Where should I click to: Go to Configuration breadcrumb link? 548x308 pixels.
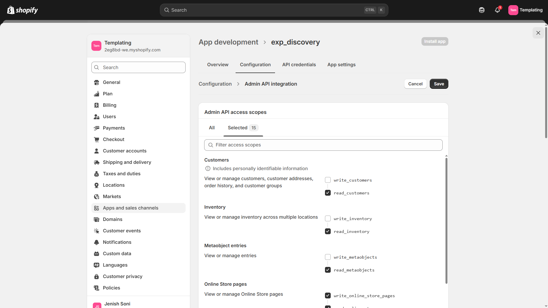pyautogui.click(x=215, y=84)
